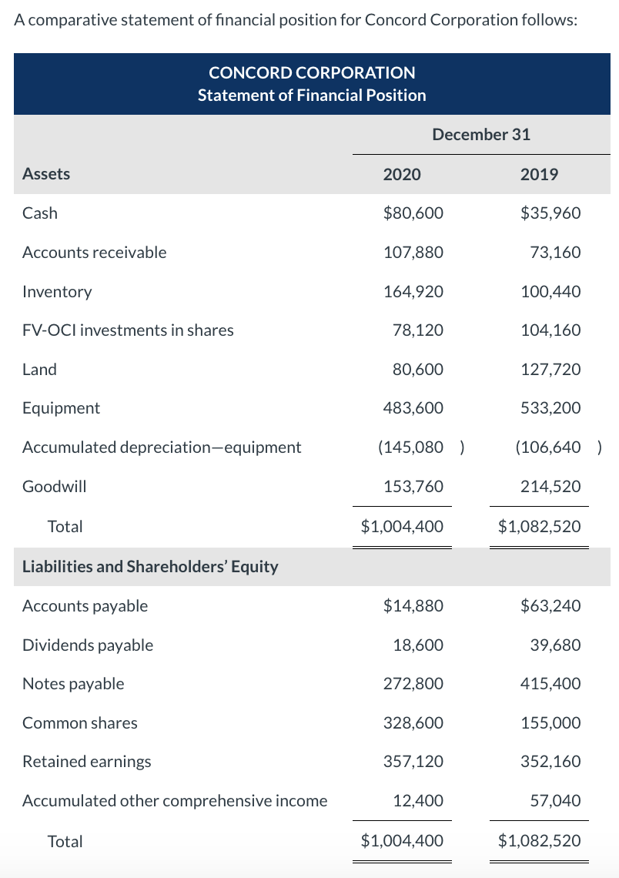The width and height of the screenshot is (619, 878).
Task: Click the Accounts receivable label
Action: pyautogui.click(x=94, y=252)
